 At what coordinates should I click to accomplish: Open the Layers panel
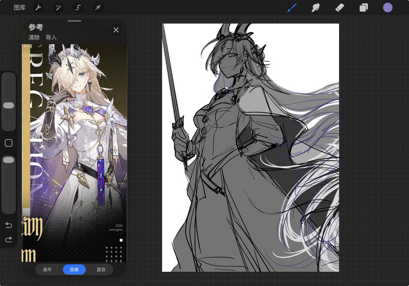pyautogui.click(x=364, y=8)
